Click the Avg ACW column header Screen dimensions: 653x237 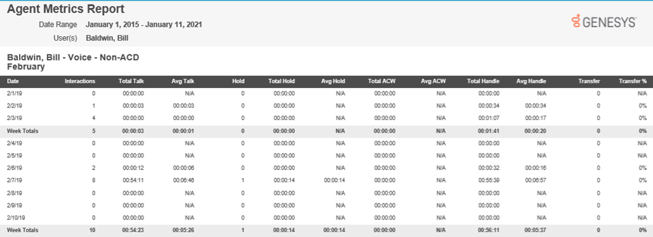tap(433, 81)
